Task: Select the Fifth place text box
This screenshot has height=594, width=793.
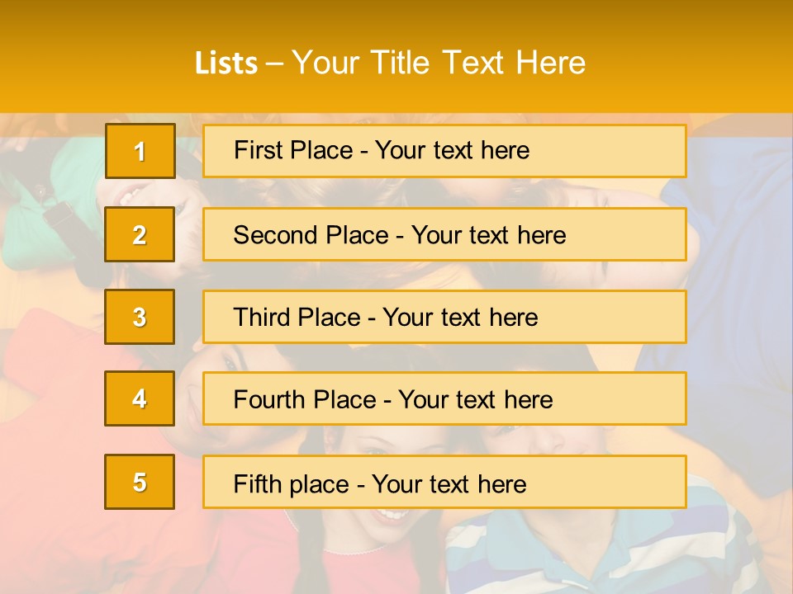Action: 444,481
